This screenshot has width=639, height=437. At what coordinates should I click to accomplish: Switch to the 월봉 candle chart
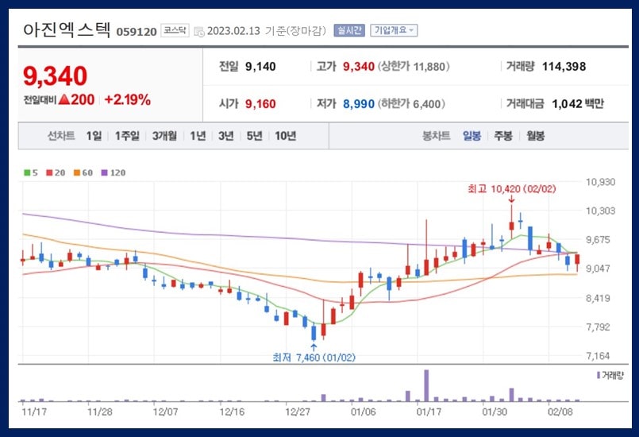point(535,136)
